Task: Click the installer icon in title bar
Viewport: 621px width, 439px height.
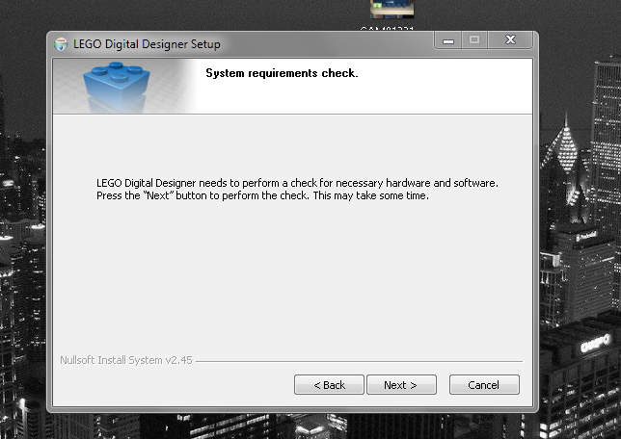Action: (61, 44)
